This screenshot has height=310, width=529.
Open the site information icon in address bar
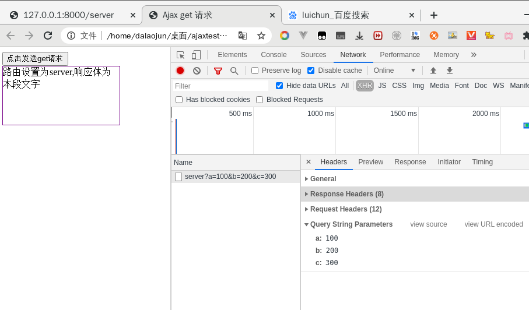[71, 36]
